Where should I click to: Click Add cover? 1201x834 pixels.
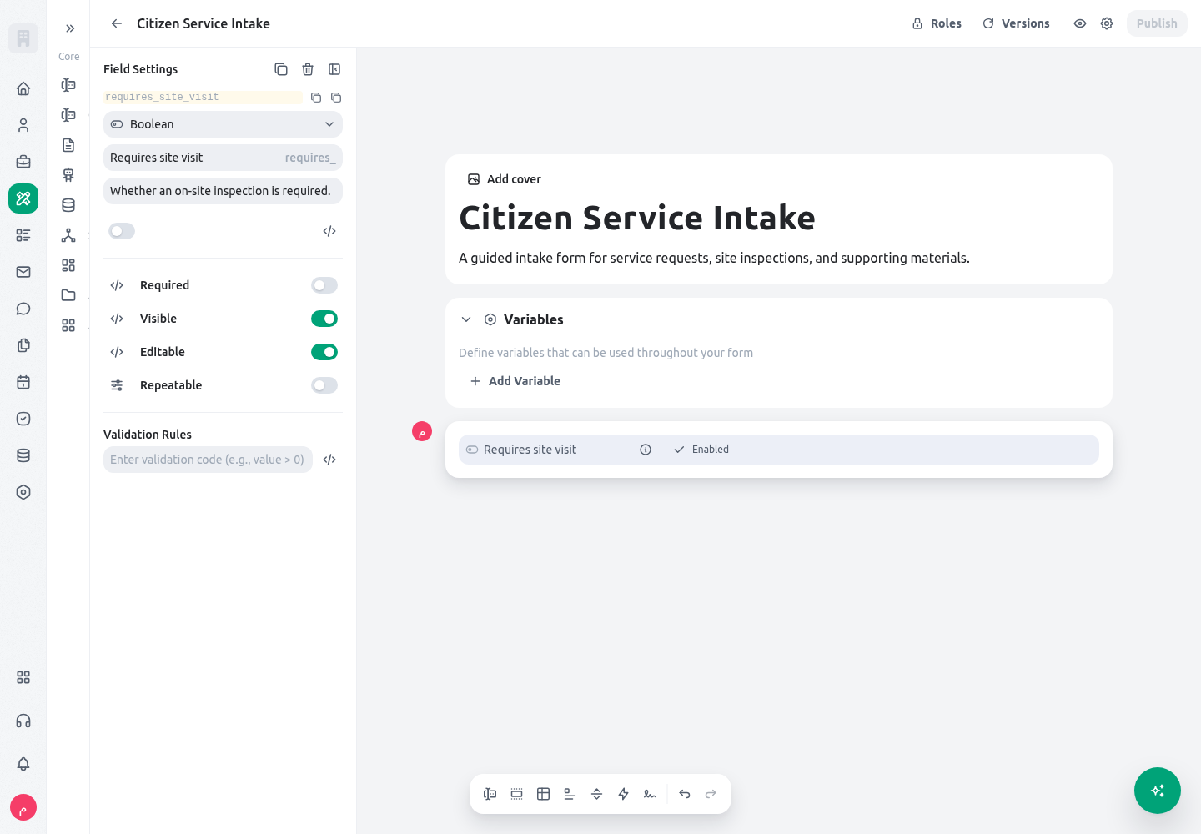505,179
